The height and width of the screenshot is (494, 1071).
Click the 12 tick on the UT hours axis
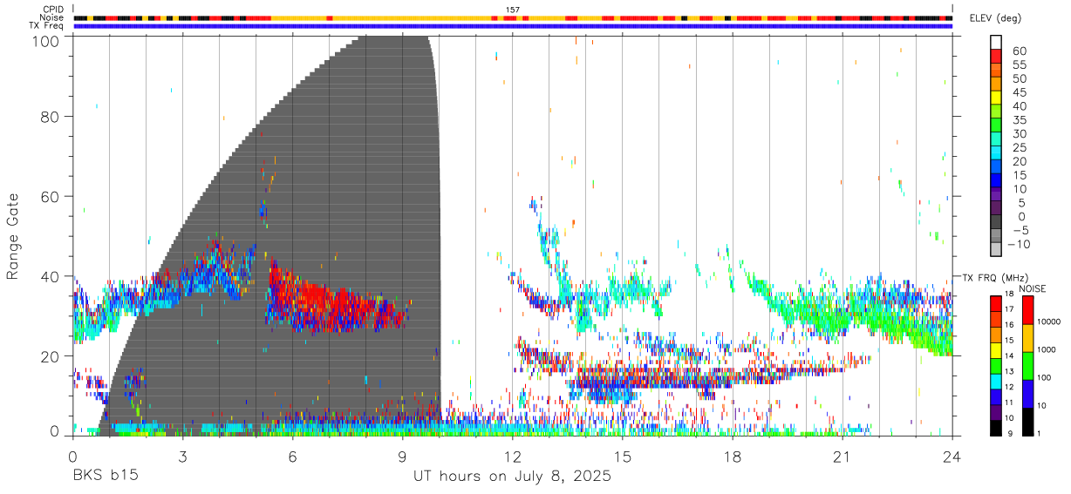(x=513, y=457)
